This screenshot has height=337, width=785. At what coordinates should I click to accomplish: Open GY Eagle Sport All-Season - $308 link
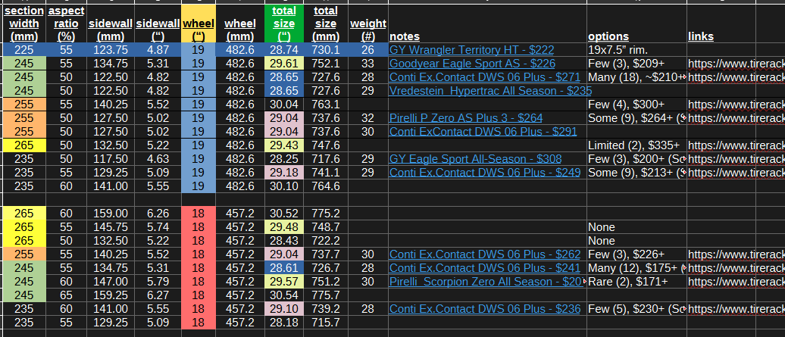475,158
